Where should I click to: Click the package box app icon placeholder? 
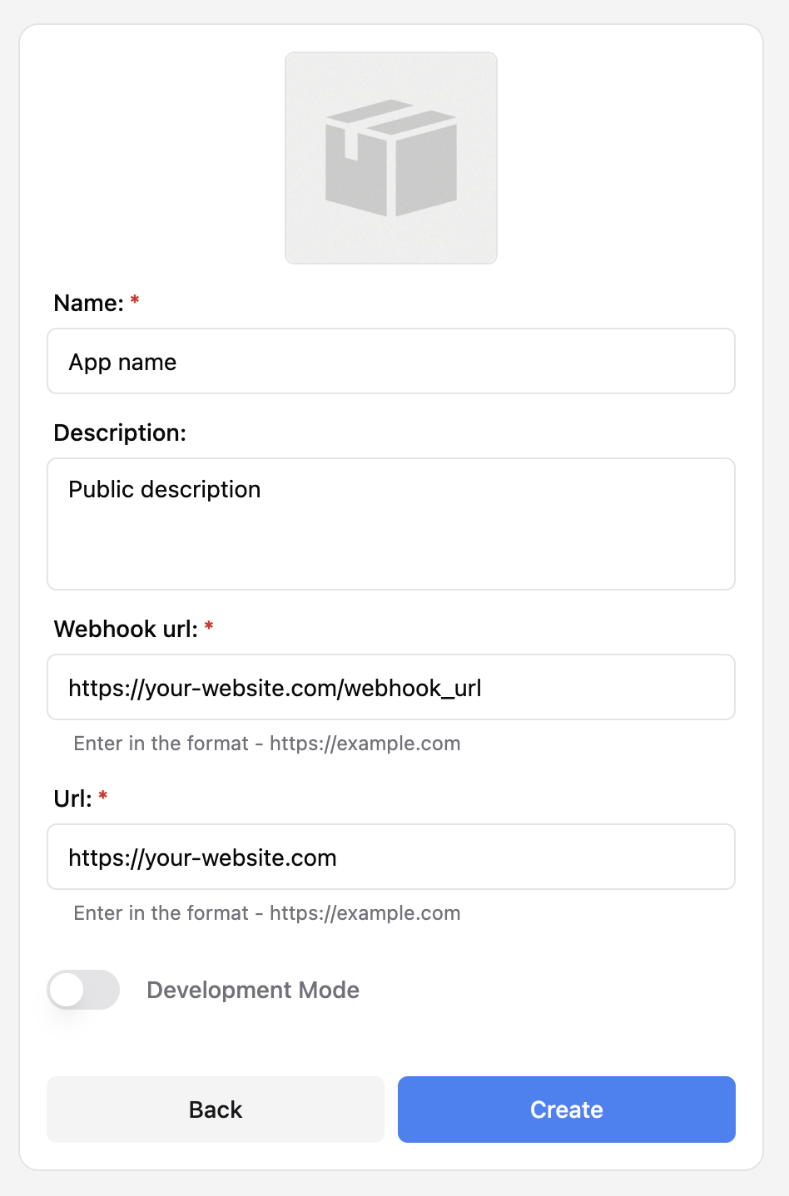point(391,158)
